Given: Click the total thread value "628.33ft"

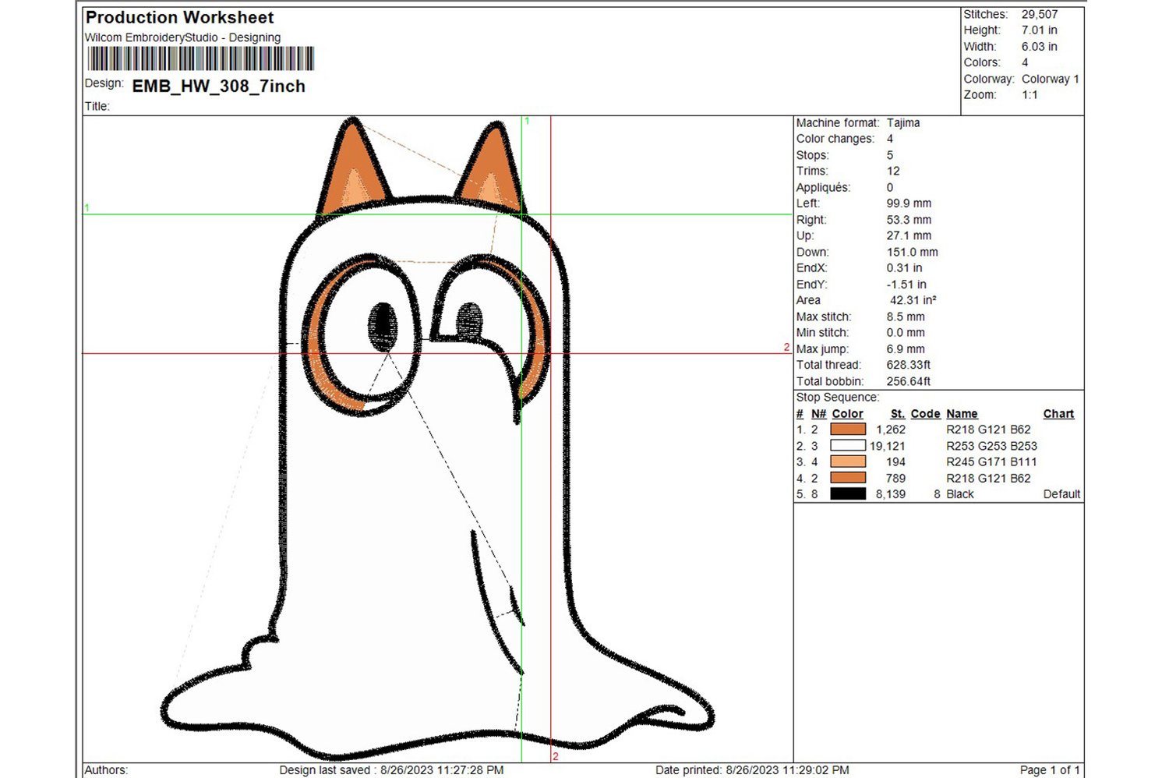Looking at the screenshot, I should click(909, 365).
